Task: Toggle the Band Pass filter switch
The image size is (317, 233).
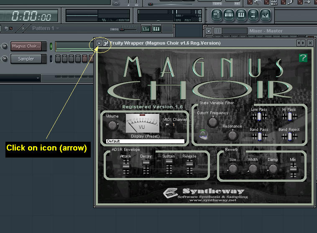Action: pos(259,136)
